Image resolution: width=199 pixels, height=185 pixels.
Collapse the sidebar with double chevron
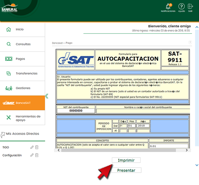click(x=47, y=96)
